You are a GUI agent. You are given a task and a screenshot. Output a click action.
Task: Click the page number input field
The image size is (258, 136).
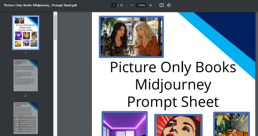pyautogui.click(x=114, y=5)
